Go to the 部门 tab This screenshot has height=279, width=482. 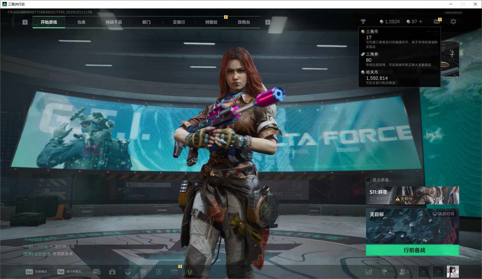pyautogui.click(x=146, y=22)
